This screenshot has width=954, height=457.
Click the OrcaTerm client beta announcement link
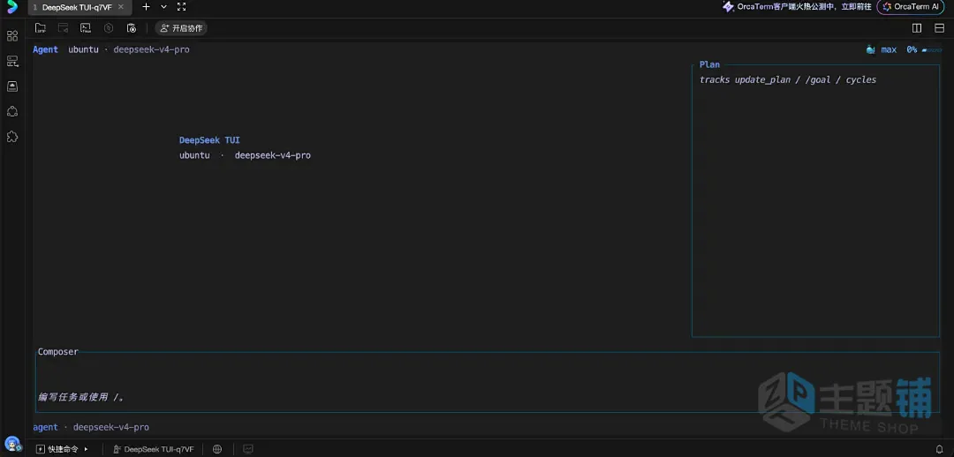pyautogui.click(x=797, y=7)
